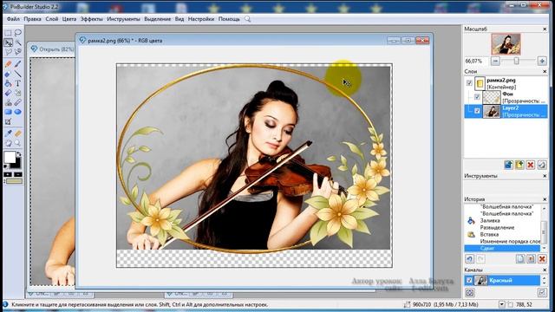Open layer properties icon in Layers panel
The image size is (555, 312).
coord(541,165)
